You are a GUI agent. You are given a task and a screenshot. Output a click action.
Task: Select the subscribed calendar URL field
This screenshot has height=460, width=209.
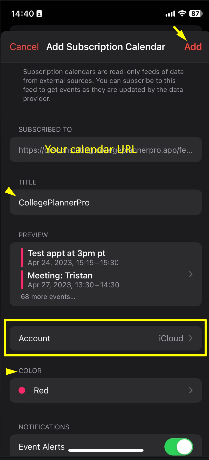pos(106,150)
